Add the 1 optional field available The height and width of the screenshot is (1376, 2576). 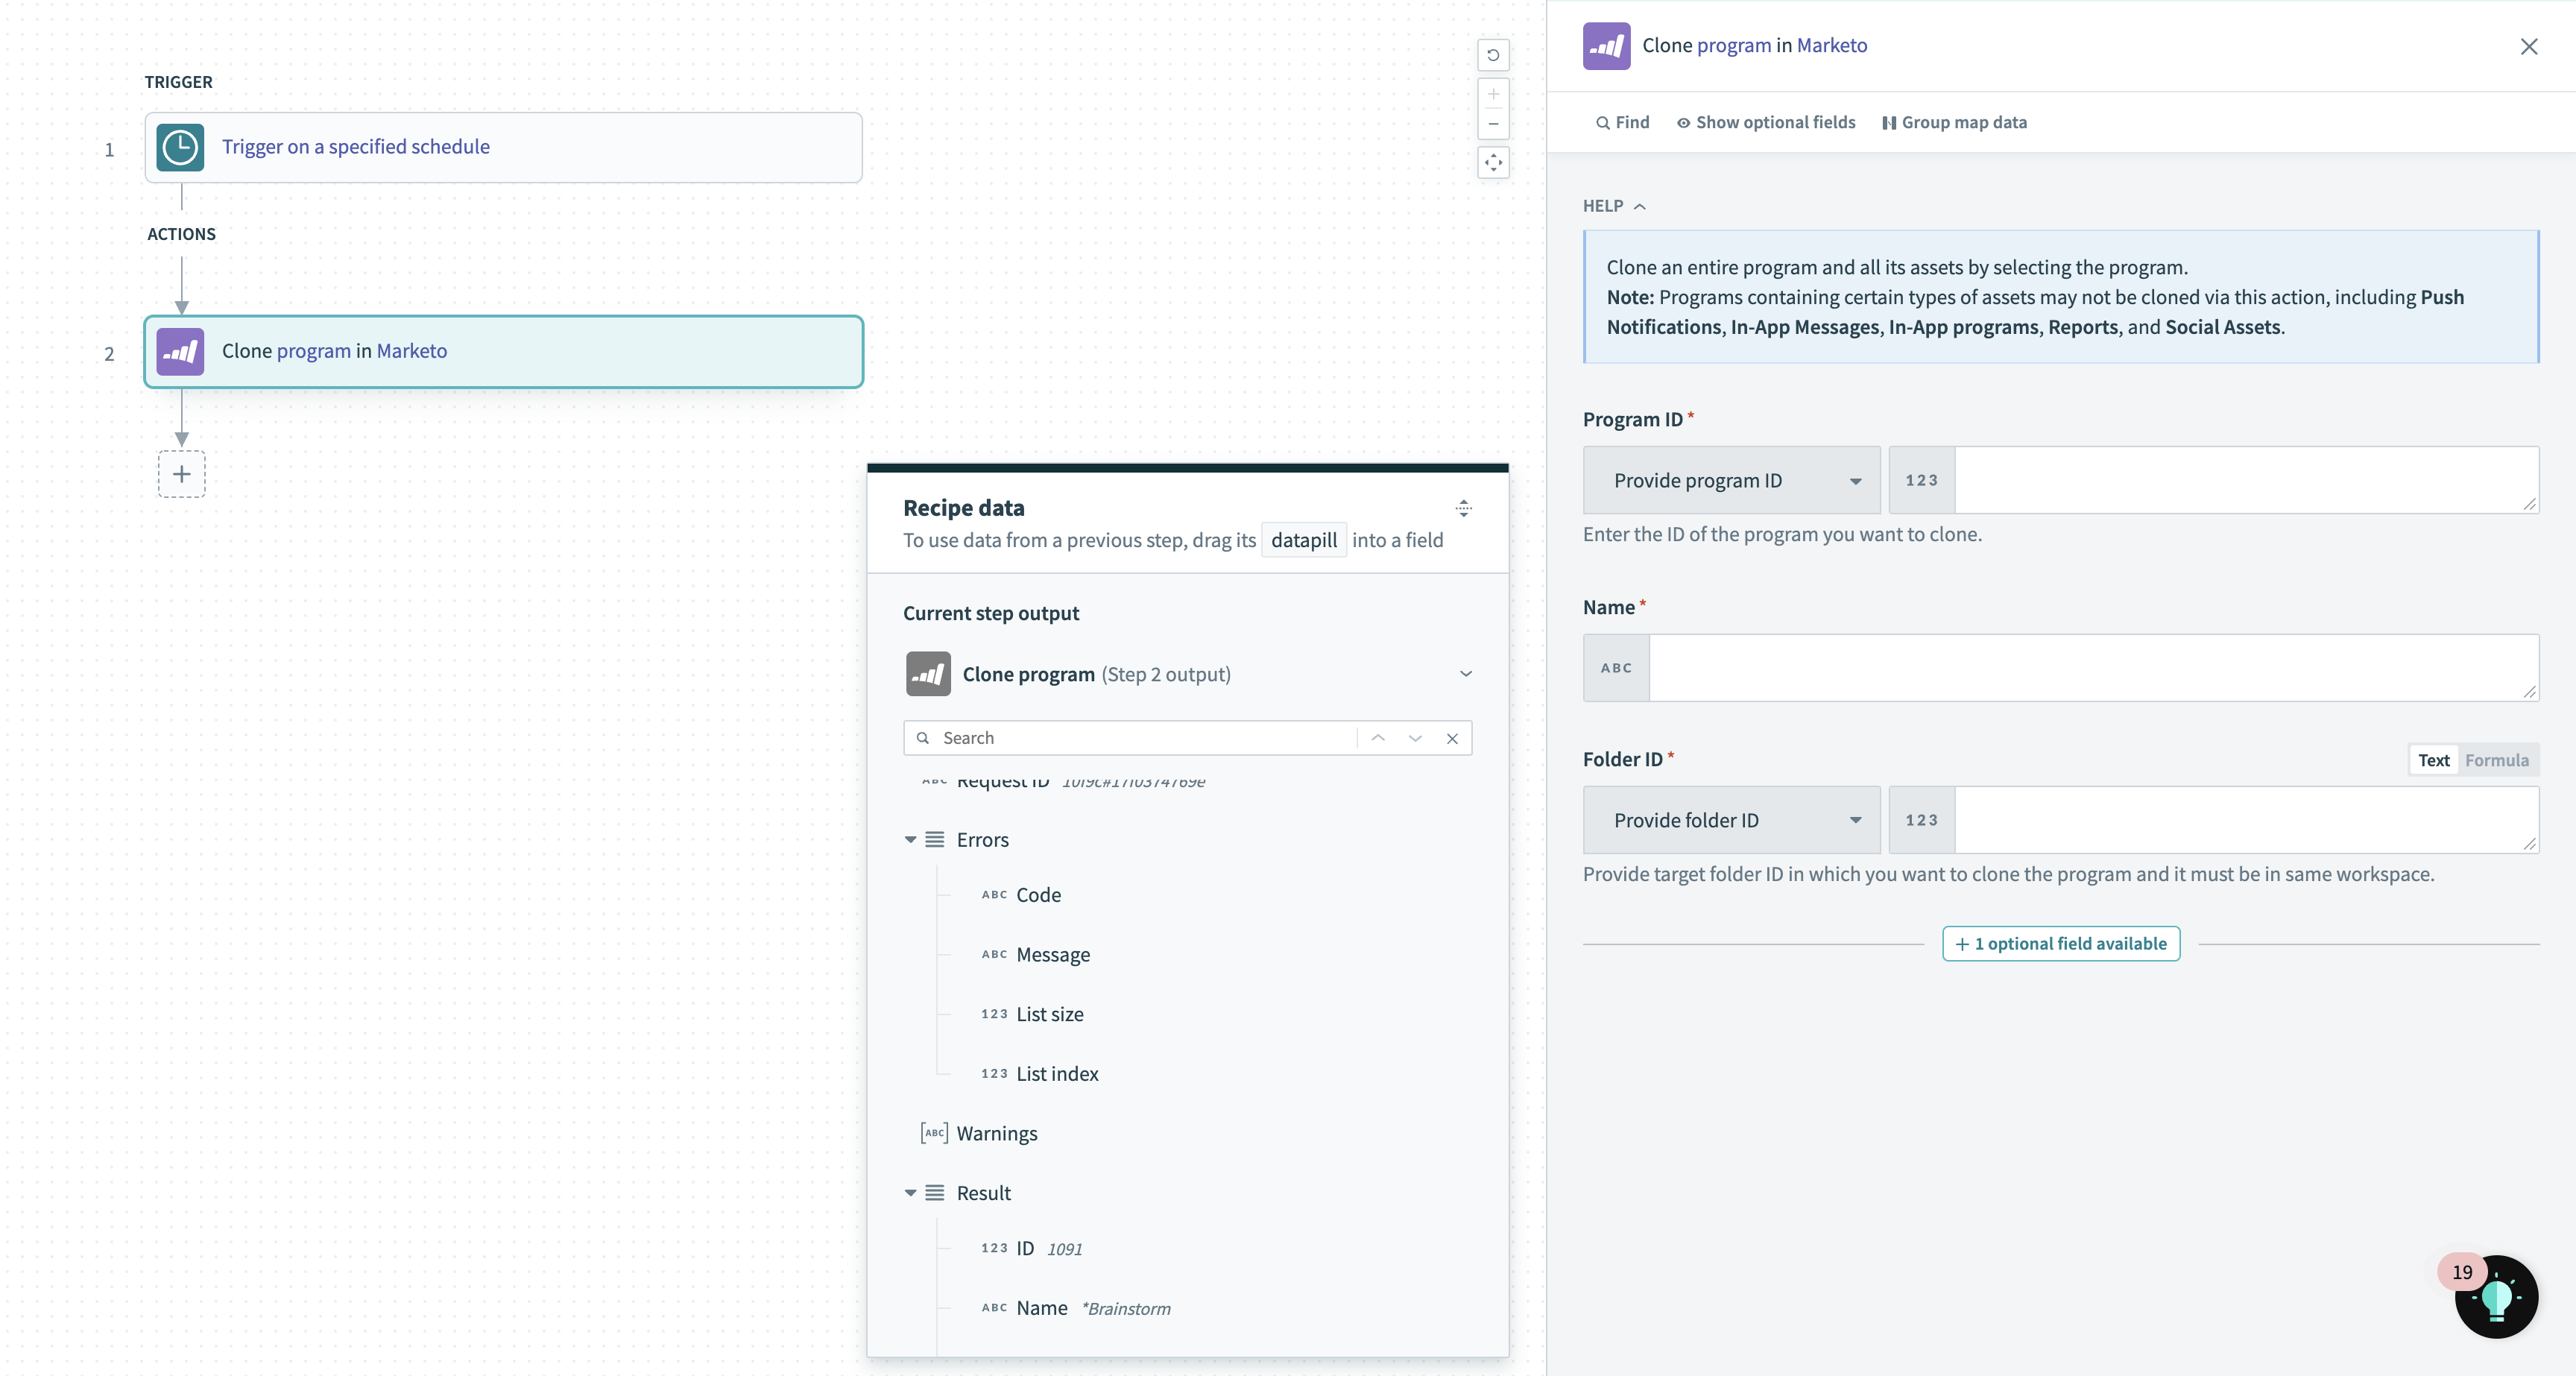(2060, 944)
